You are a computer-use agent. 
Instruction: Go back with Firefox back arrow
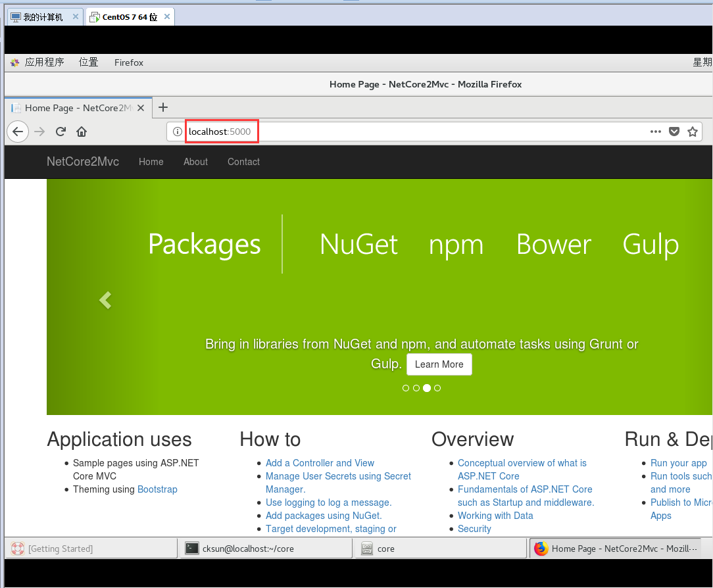pos(18,132)
